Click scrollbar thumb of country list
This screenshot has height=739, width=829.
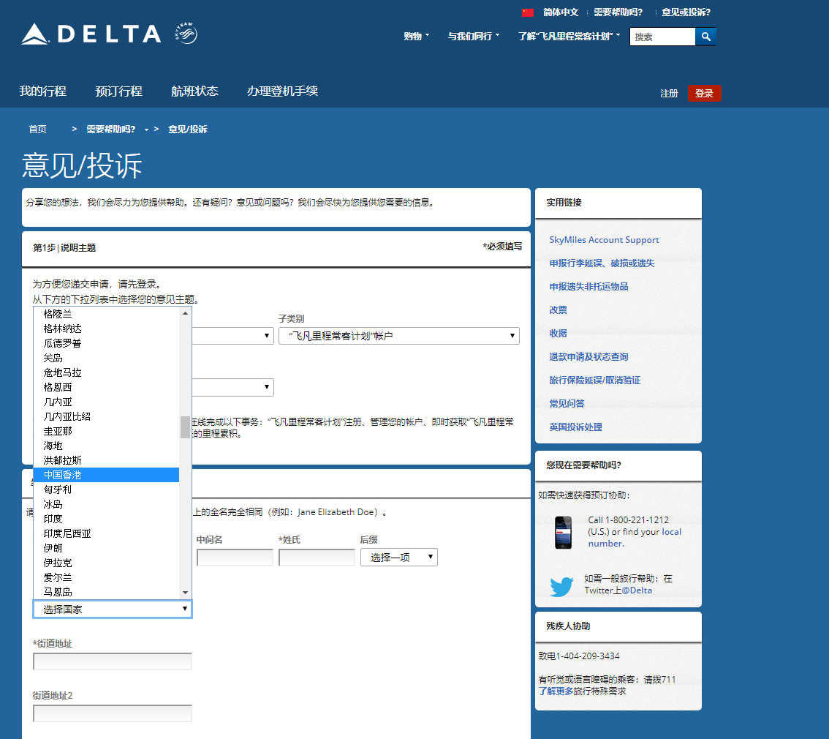pos(185,427)
